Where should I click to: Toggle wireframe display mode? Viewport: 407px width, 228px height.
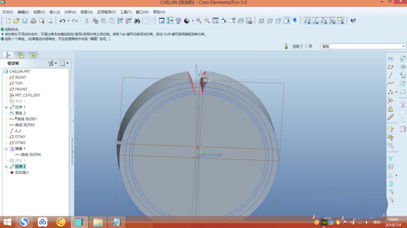261,21
